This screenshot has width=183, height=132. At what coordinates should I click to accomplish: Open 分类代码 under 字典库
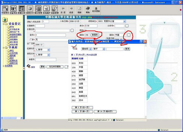click(x=13, y=53)
